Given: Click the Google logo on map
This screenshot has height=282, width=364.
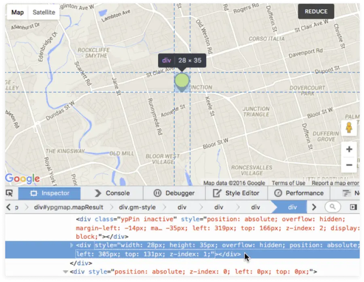Looking at the screenshot, I should click(x=23, y=178).
